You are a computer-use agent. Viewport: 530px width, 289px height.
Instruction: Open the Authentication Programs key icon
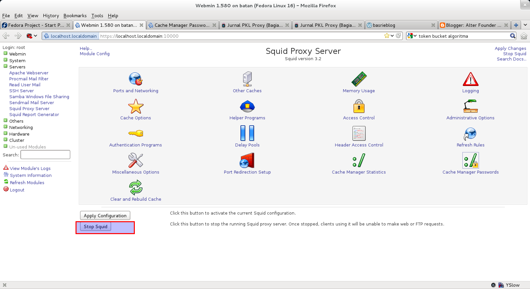pyautogui.click(x=135, y=133)
